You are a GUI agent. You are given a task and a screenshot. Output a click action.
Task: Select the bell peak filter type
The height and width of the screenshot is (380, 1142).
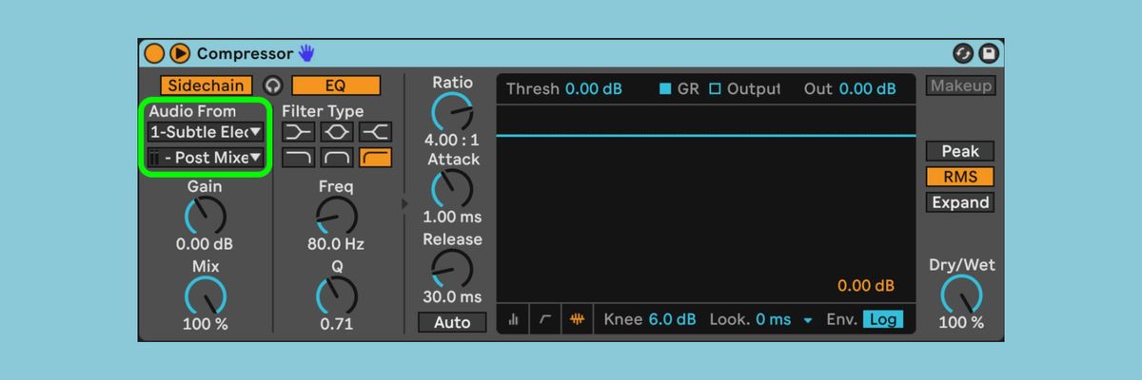click(338, 132)
